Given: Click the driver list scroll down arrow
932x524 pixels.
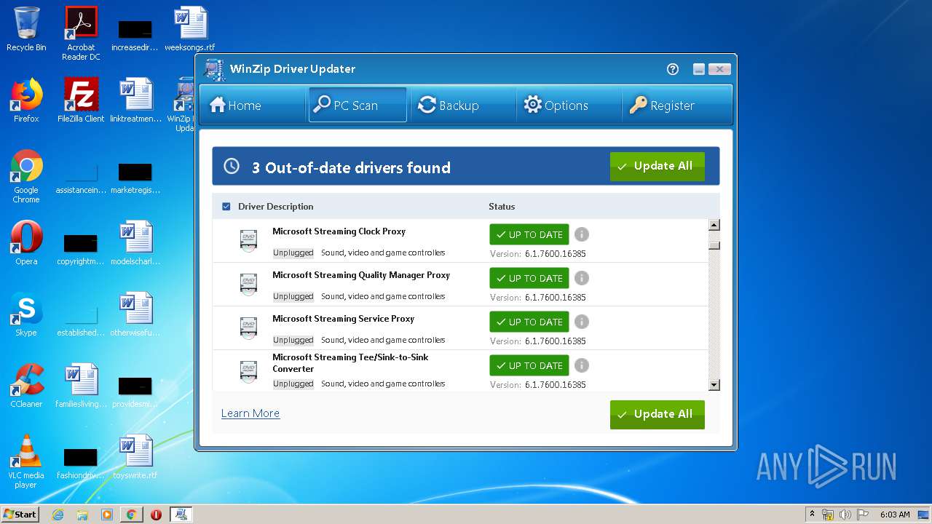Looking at the screenshot, I should click(714, 385).
